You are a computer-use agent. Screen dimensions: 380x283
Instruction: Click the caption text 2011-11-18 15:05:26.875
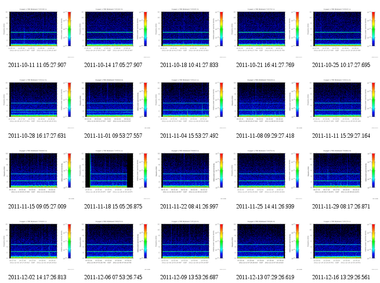tap(113, 207)
